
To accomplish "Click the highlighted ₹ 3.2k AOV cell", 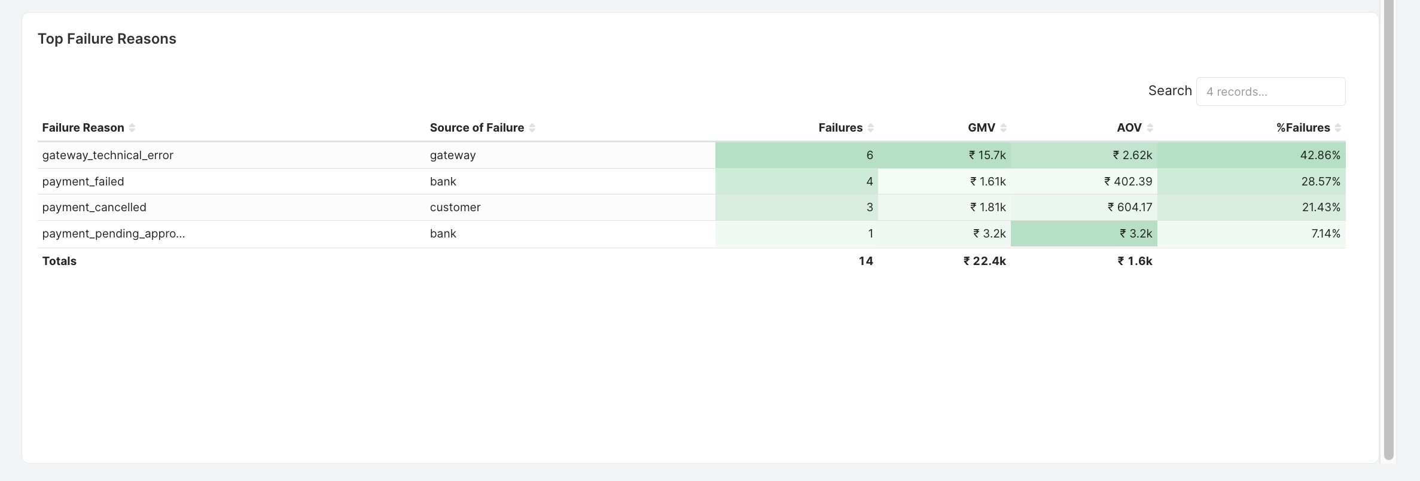I will pos(1084,233).
